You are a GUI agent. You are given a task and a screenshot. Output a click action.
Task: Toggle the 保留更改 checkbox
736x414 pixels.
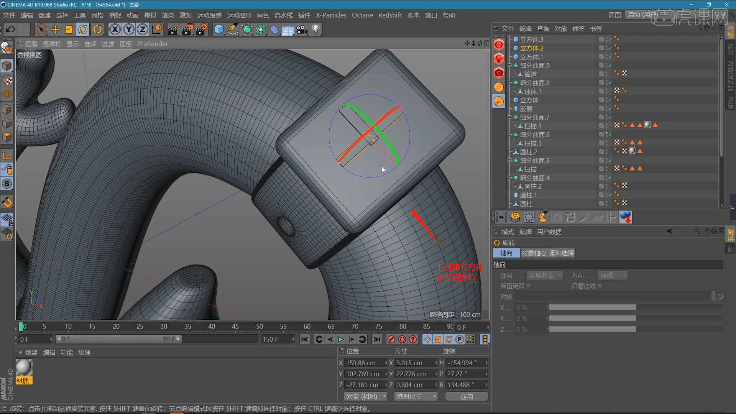click(529, 286)
